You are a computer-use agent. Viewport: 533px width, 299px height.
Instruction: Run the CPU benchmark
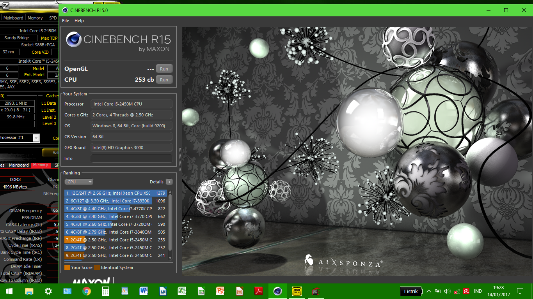click(x=164, y=80)
